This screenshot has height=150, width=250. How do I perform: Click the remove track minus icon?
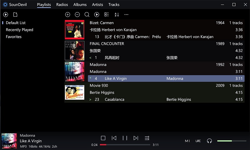click(x=77, y=15)
